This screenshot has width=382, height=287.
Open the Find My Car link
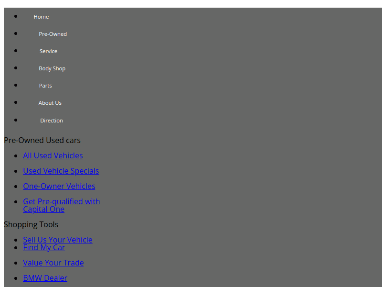click(x=44, y=247)
